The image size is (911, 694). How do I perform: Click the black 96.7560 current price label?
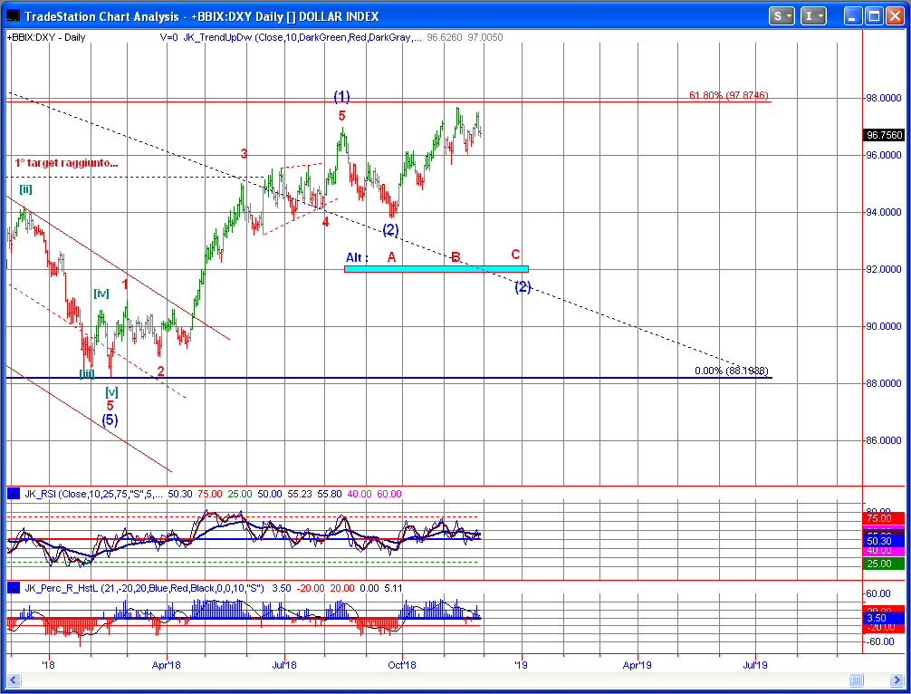(883, 135)
